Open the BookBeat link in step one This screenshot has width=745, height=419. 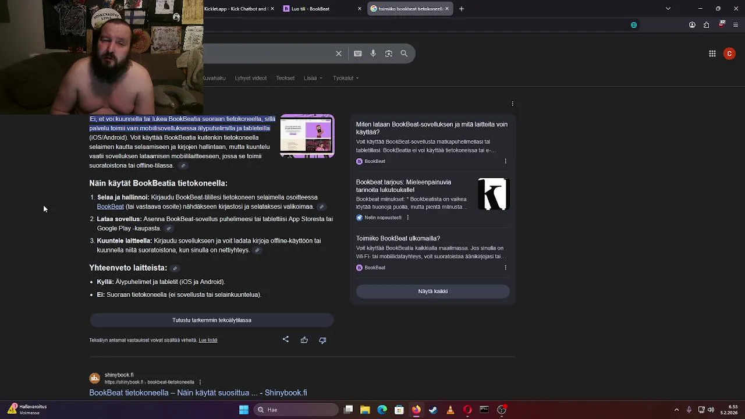(x=111, y=207)
